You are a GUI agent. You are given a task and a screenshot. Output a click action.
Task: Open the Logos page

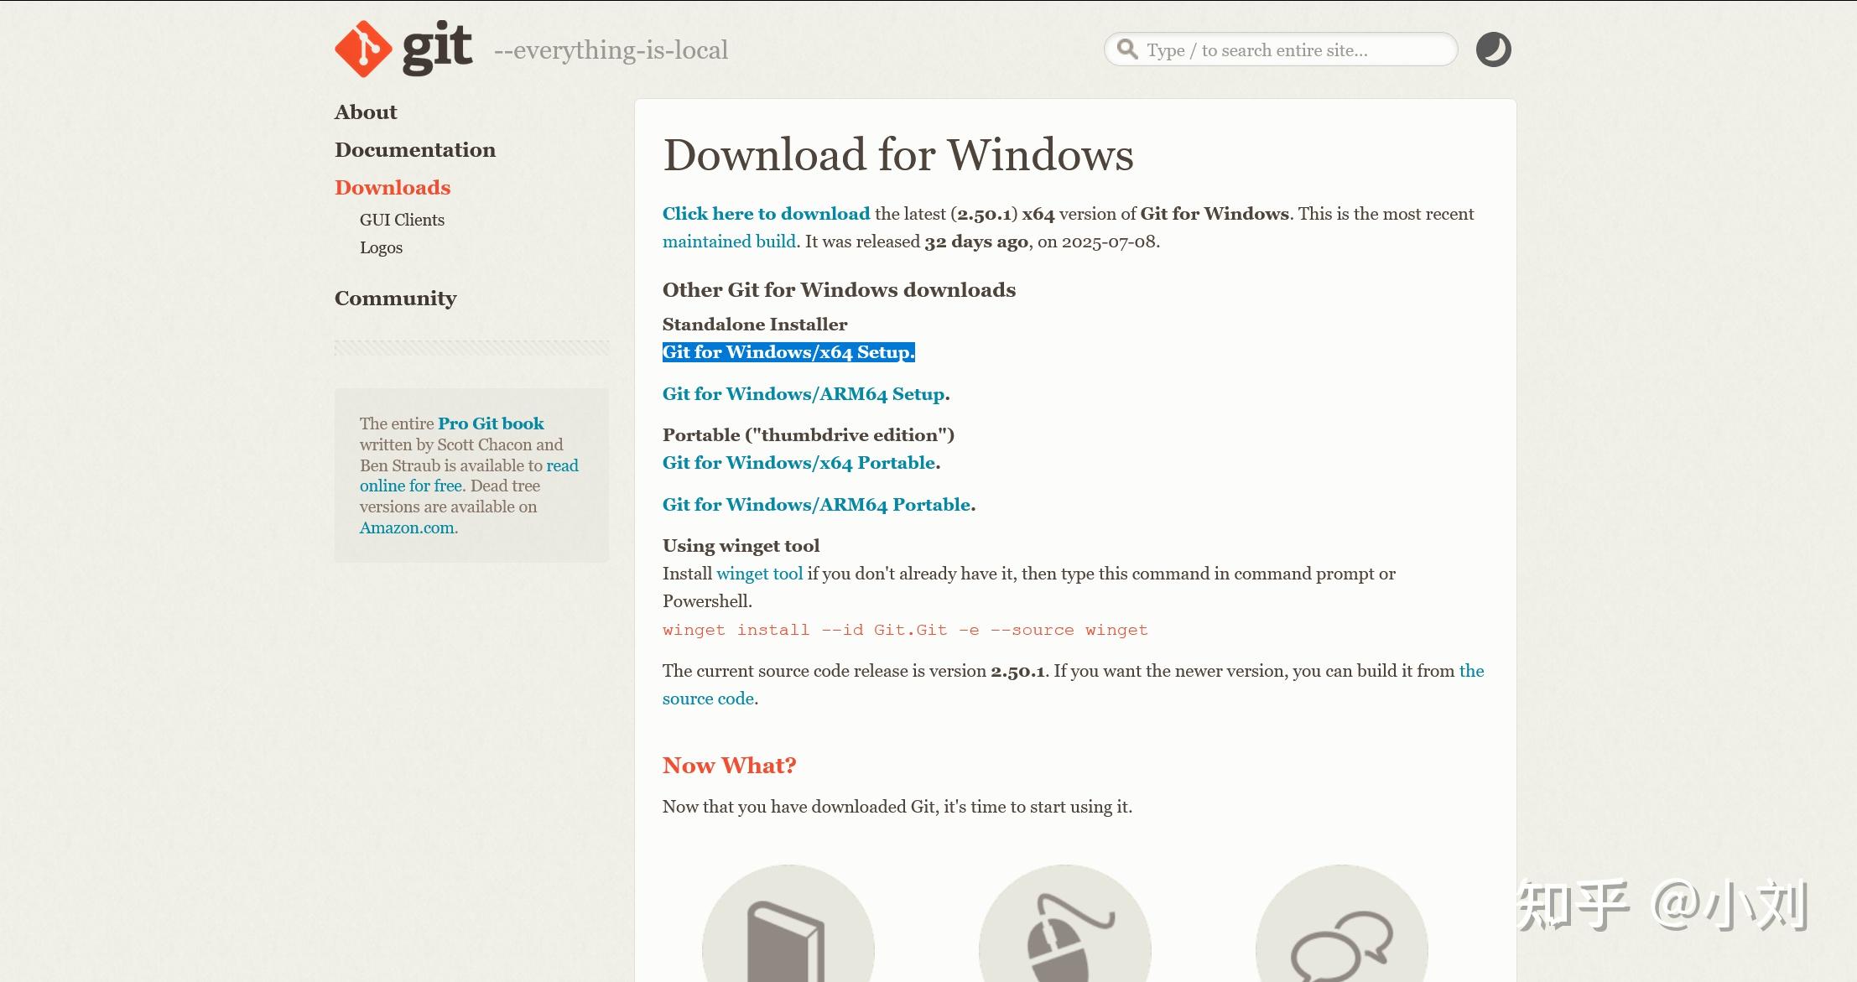click(382, 247)
